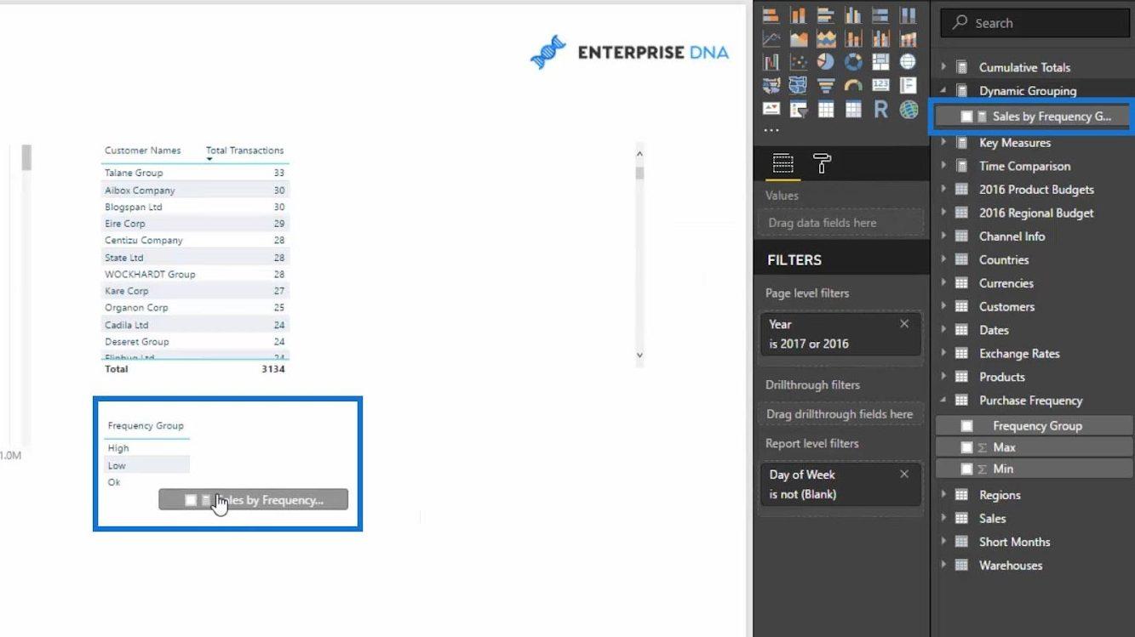Click the 'Drag drillthrough fields here' well
Viewport: 1135px width, 637px height.
click(840, 414)
